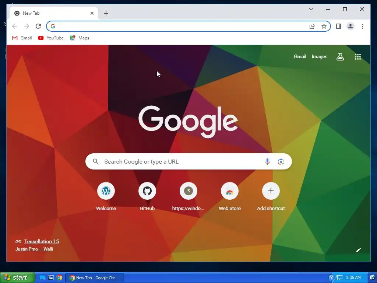Open Gmail link on New Tab page
The width and height of the screenshot is (377, 283).
(x=300, y=56)
